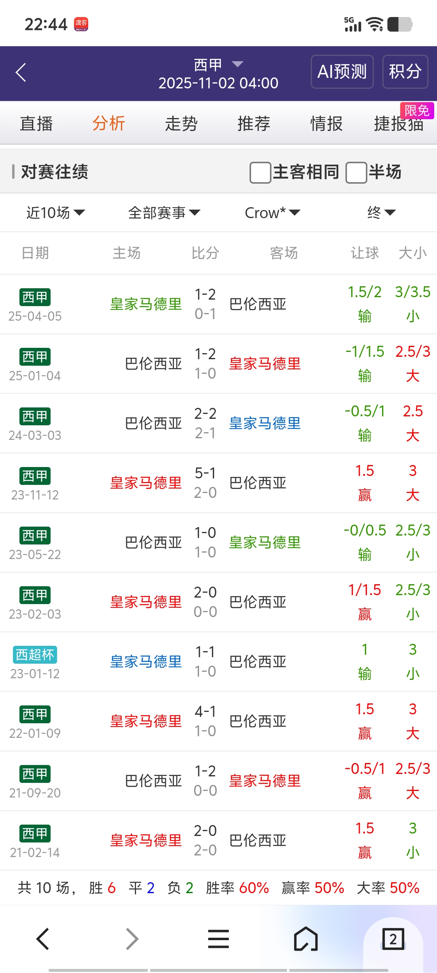Tap the red app notification icon in status bar

pyautogui.click(x=81, y=24)
